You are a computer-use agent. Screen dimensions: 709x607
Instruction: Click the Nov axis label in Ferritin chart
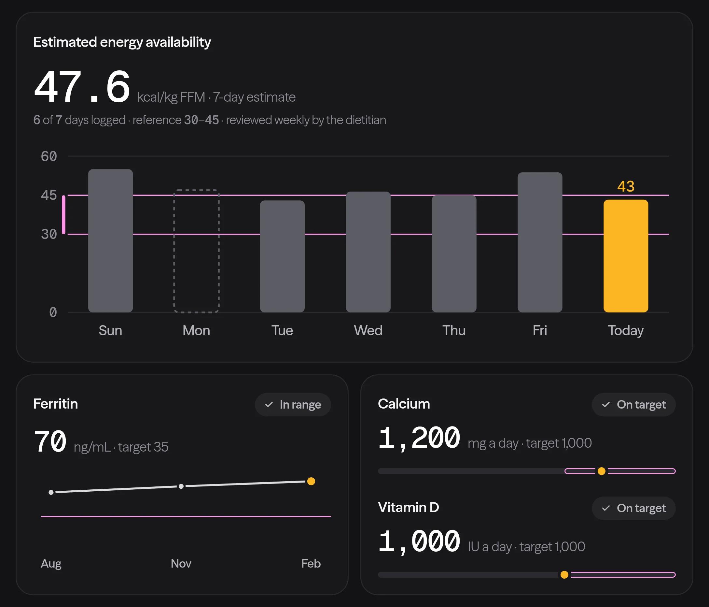tap(181, 563)
